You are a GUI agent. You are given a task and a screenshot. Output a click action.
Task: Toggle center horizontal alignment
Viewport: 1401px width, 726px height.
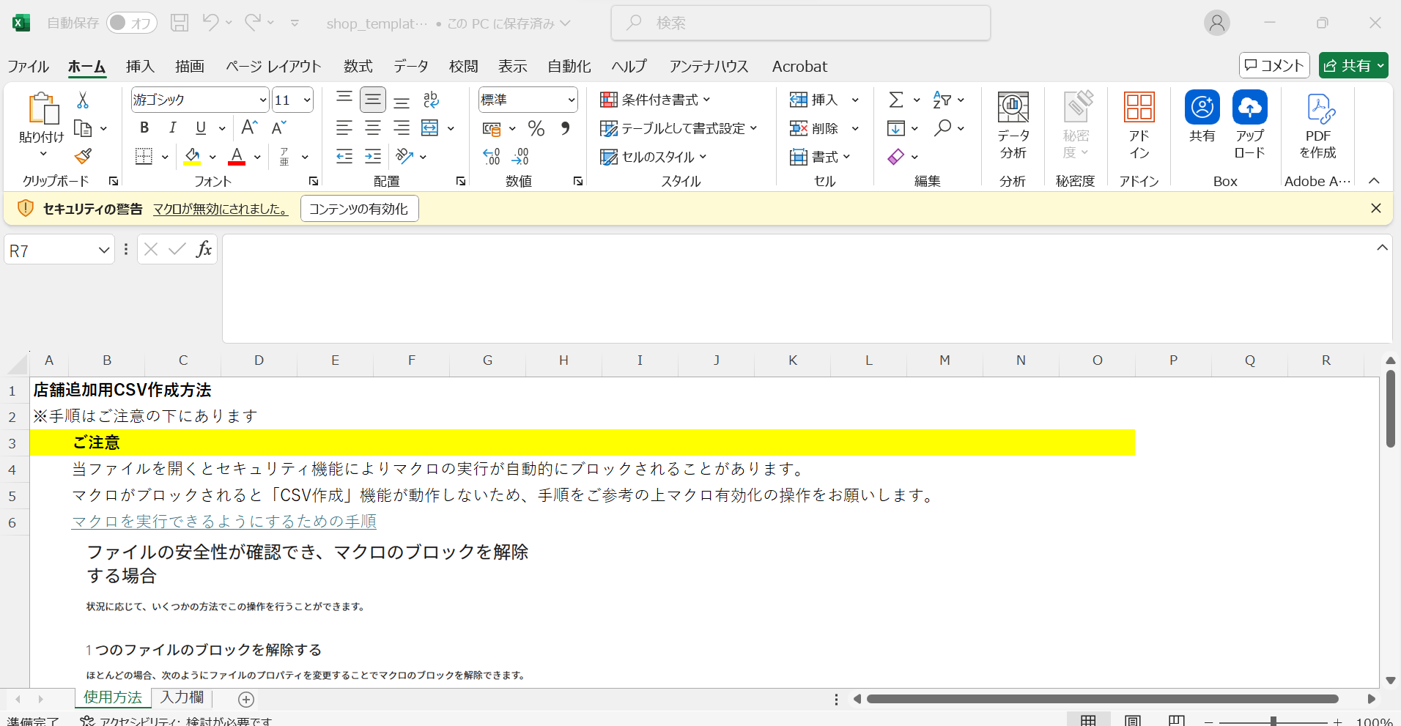[x=373, y=128]
